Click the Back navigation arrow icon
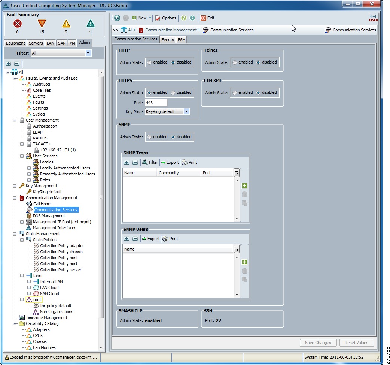The image size is (390, 365). pyautogui.click(x=117, y=18)
